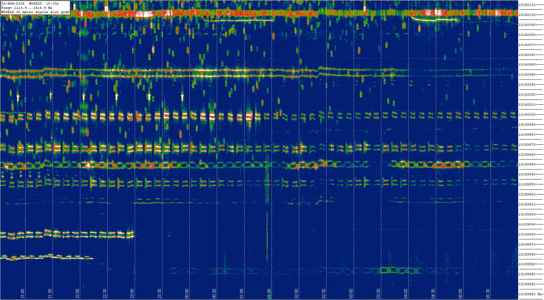Click the 10140040 frequency tick label
Image resolution: width=544 pixels, height=300 pixels.
pos(527,75)
